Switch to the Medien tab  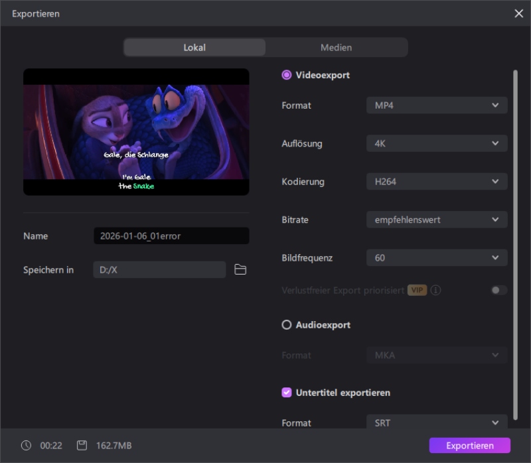coord(337,47)
